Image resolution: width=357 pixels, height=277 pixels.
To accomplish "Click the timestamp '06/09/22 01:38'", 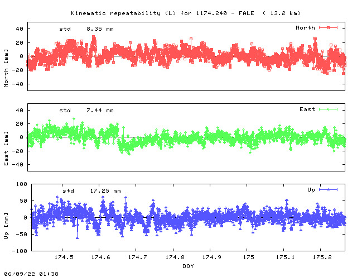I will (x=31, y=274).
